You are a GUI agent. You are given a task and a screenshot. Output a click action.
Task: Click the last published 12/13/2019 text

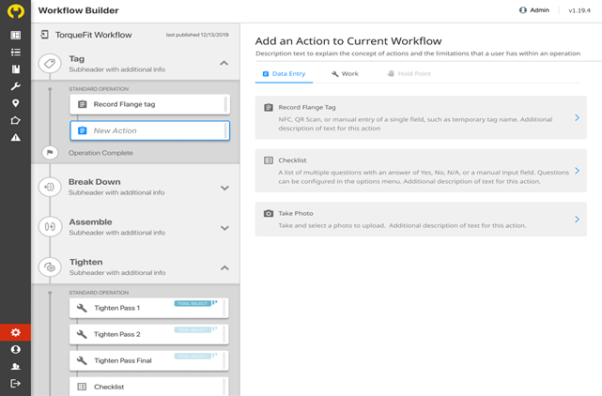197,35
